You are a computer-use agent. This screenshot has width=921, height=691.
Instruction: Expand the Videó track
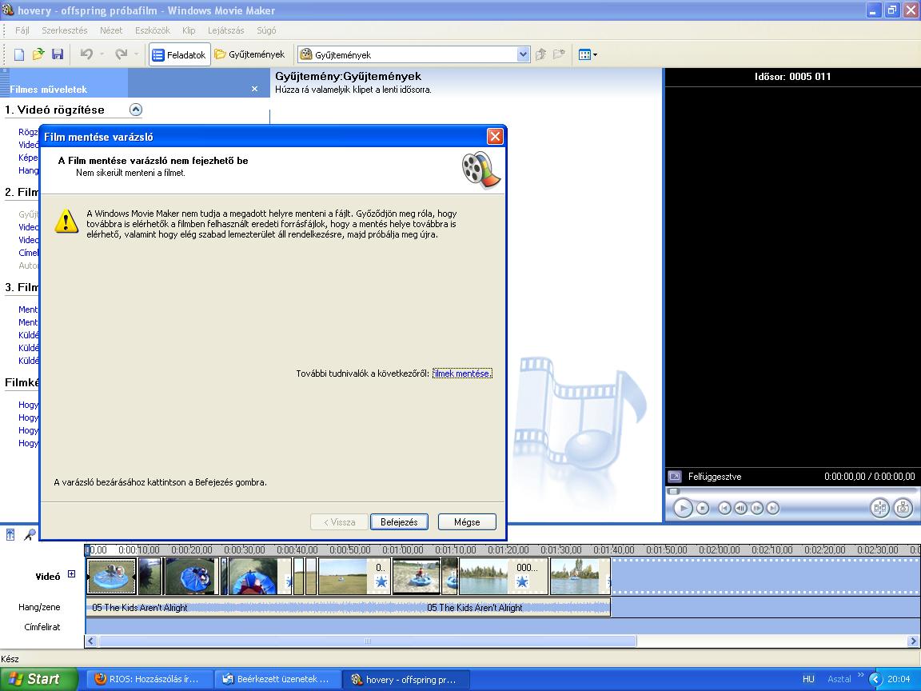(72, 574)
